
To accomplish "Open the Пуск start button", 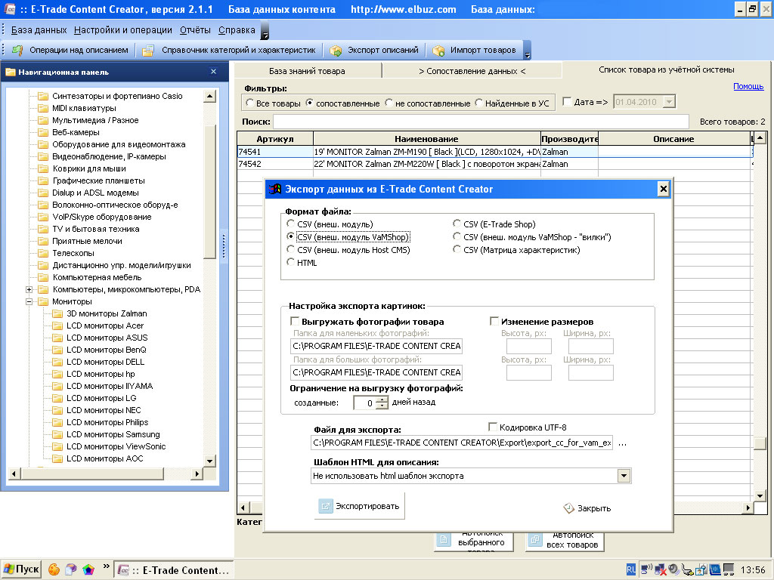I will click(x=21, y=569).
